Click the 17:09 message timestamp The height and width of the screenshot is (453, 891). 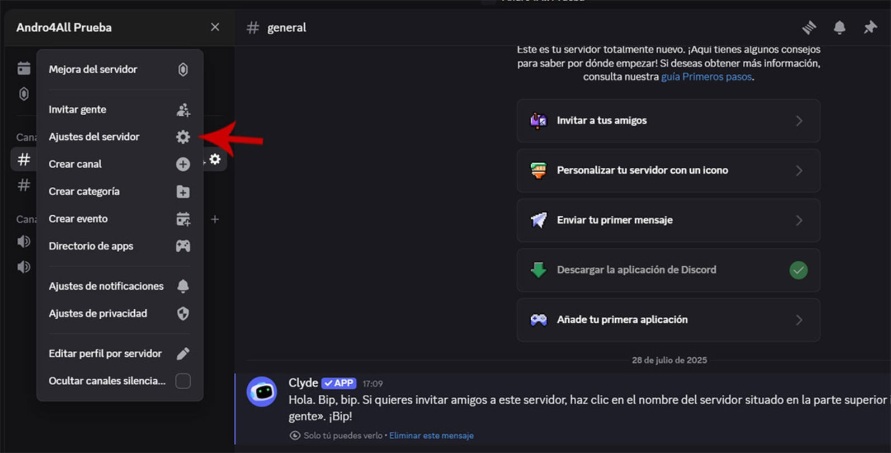(x=373, y=384)
